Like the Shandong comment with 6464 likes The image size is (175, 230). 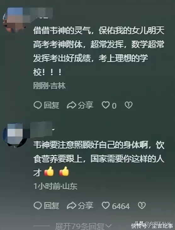[106, 205]
